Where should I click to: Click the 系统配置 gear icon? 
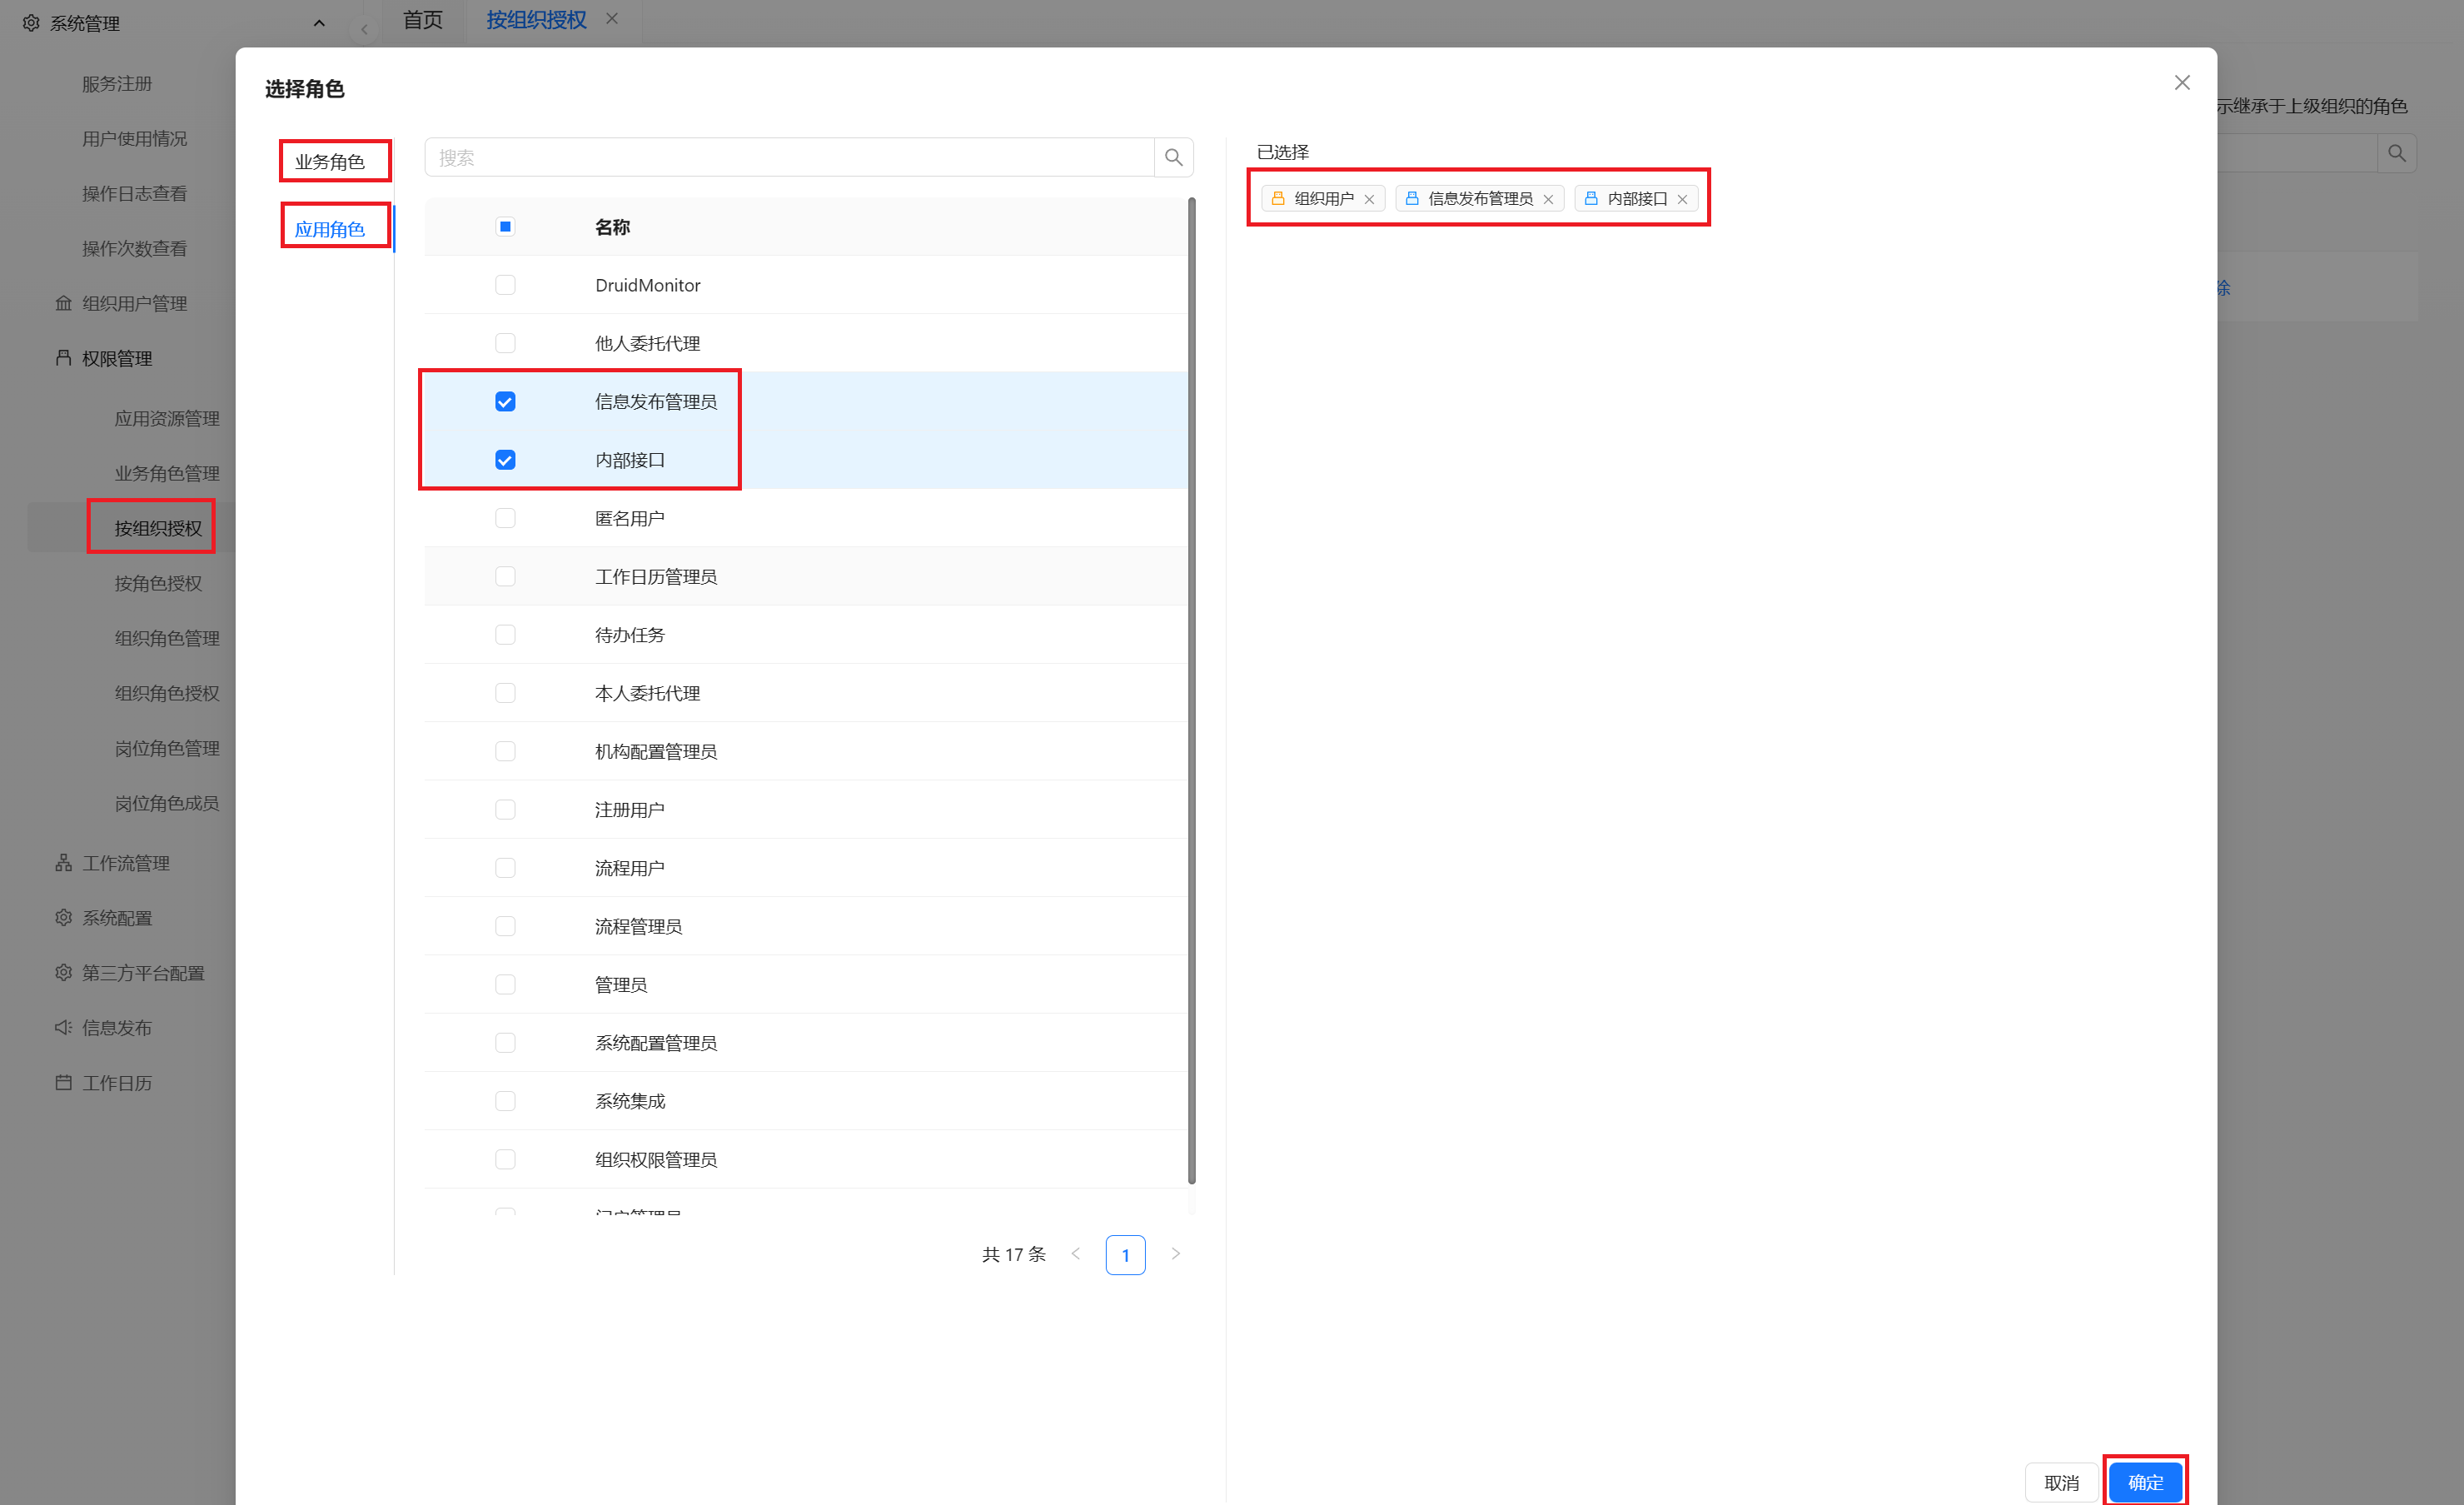pos(64,918)
